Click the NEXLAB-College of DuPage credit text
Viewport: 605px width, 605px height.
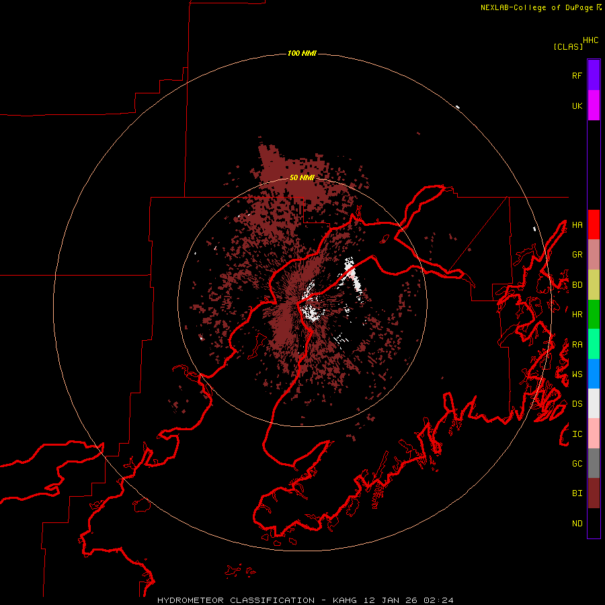point(536,7)
